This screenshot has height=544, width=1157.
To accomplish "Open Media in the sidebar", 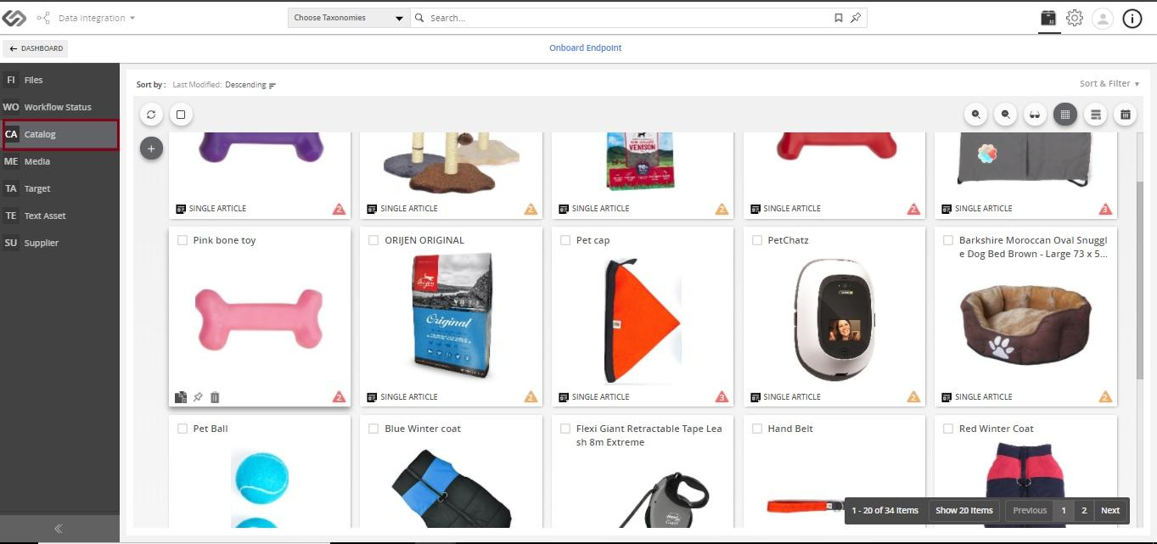I will 59,161.
